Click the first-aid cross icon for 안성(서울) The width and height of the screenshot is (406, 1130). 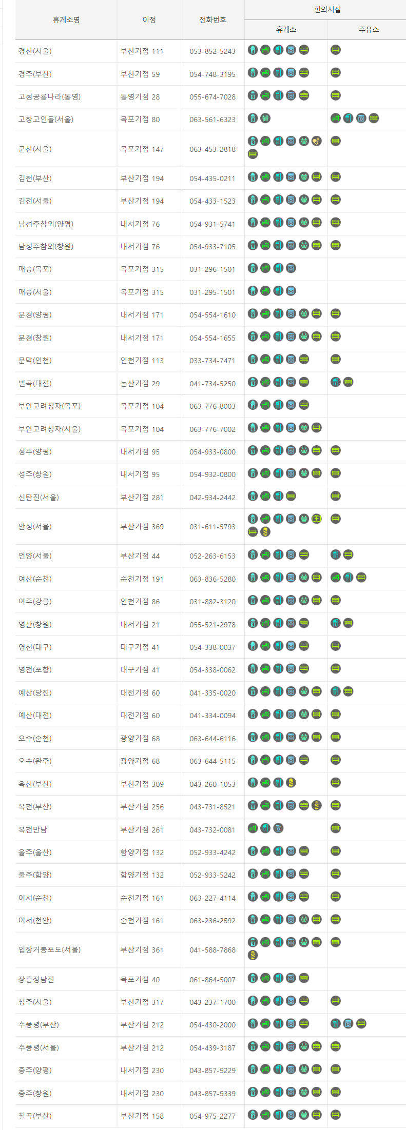point(317,519)
